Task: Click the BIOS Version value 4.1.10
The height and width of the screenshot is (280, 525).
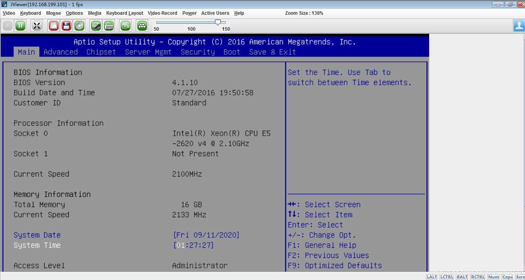Action: [185, 83]
